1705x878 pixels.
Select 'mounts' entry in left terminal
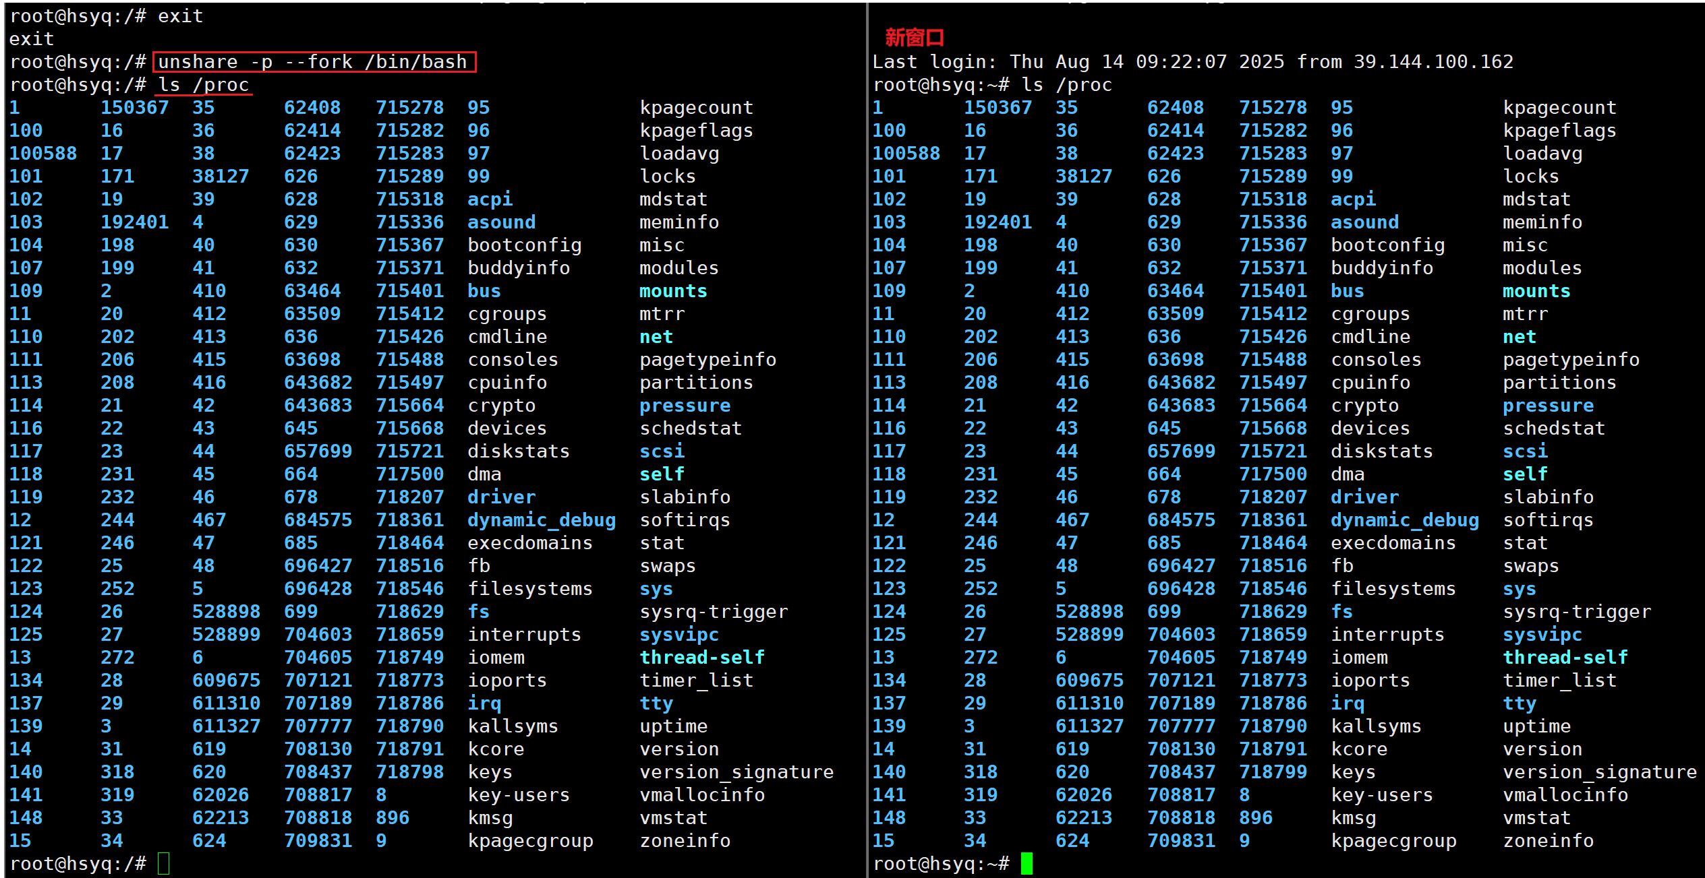pos(672,290)
